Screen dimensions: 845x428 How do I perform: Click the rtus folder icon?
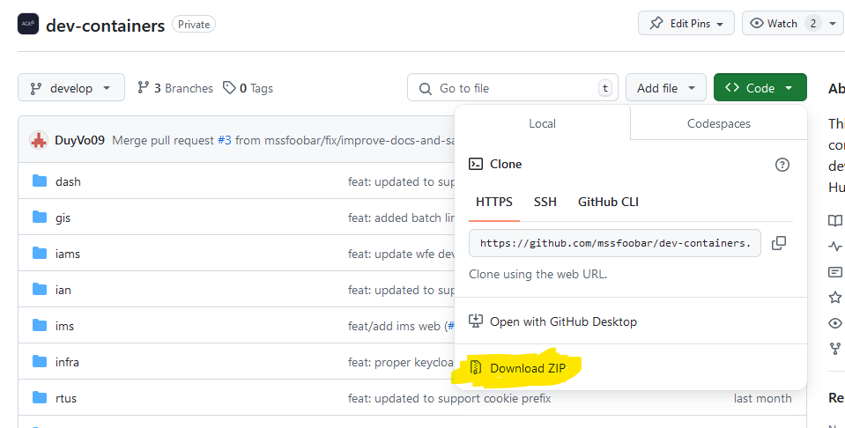[x=40, y=397]
